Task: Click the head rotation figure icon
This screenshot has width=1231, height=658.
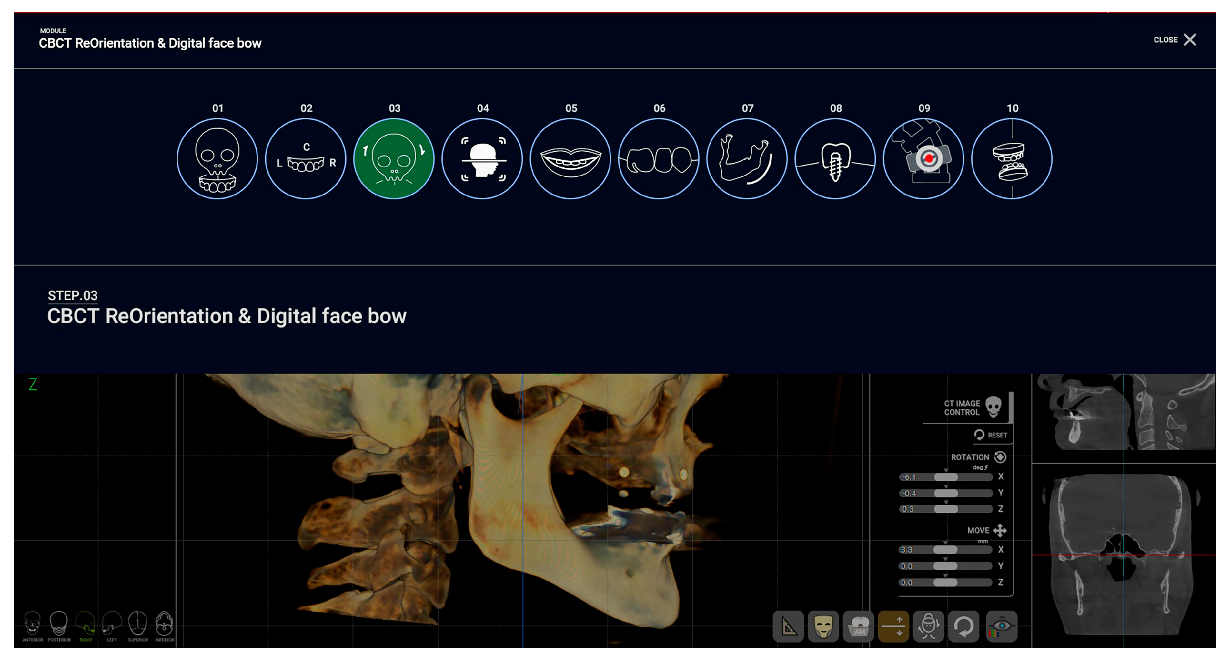Action: pyautogui.click(x=928, y=626)
